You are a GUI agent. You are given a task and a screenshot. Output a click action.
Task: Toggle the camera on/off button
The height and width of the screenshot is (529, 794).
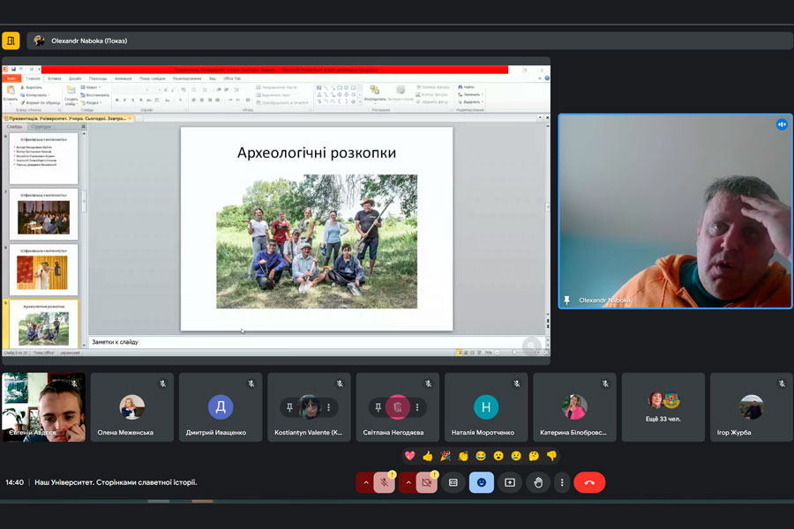426,482
